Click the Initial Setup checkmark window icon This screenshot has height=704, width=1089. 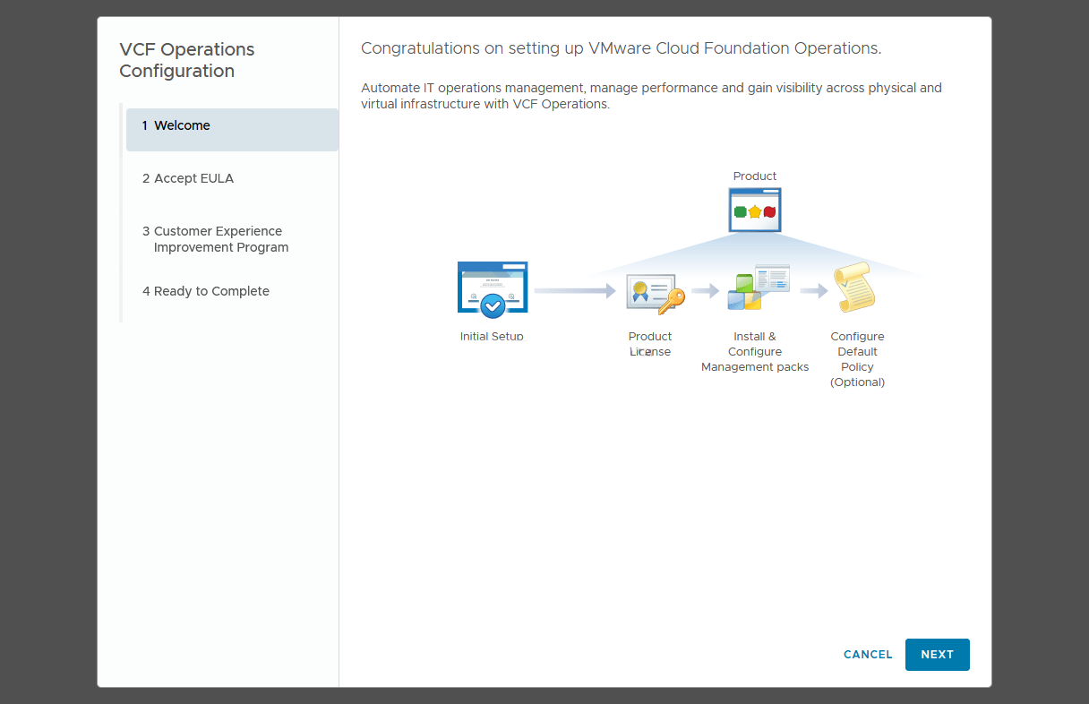coord(493,289)
